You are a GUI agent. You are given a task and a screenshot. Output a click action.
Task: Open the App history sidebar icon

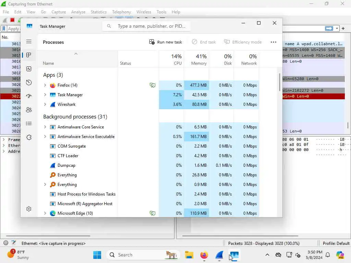click(29, 83)
